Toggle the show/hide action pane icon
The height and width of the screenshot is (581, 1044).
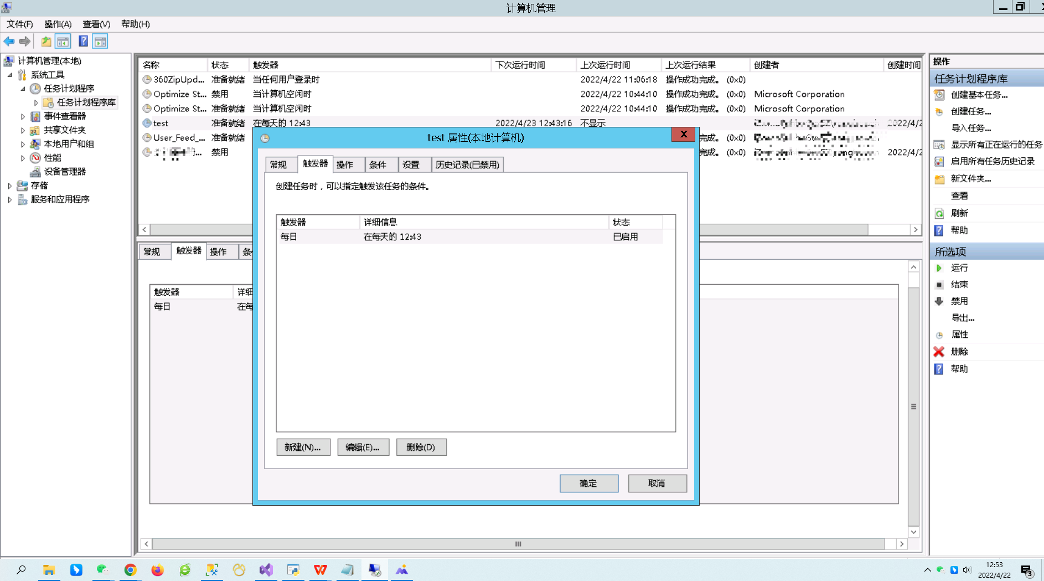100,41
